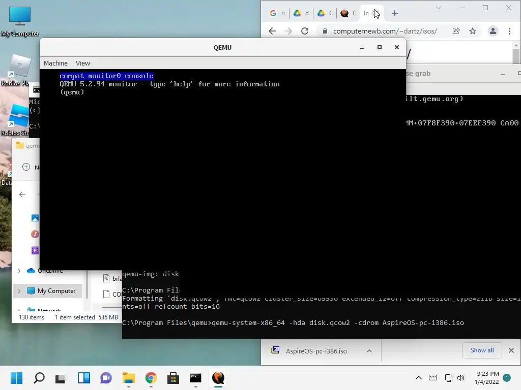
Task: Open notification center badge
Action: (507, 378)
